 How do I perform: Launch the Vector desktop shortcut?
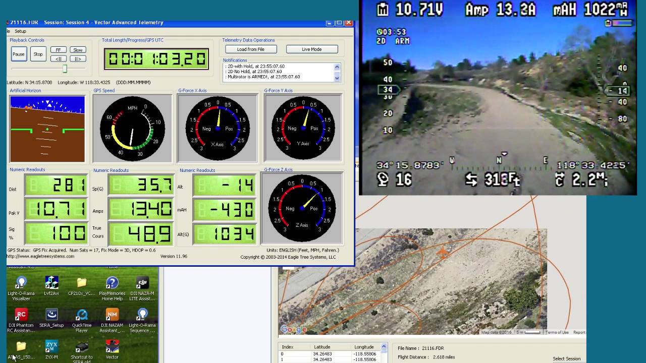(x=112, y=350)
